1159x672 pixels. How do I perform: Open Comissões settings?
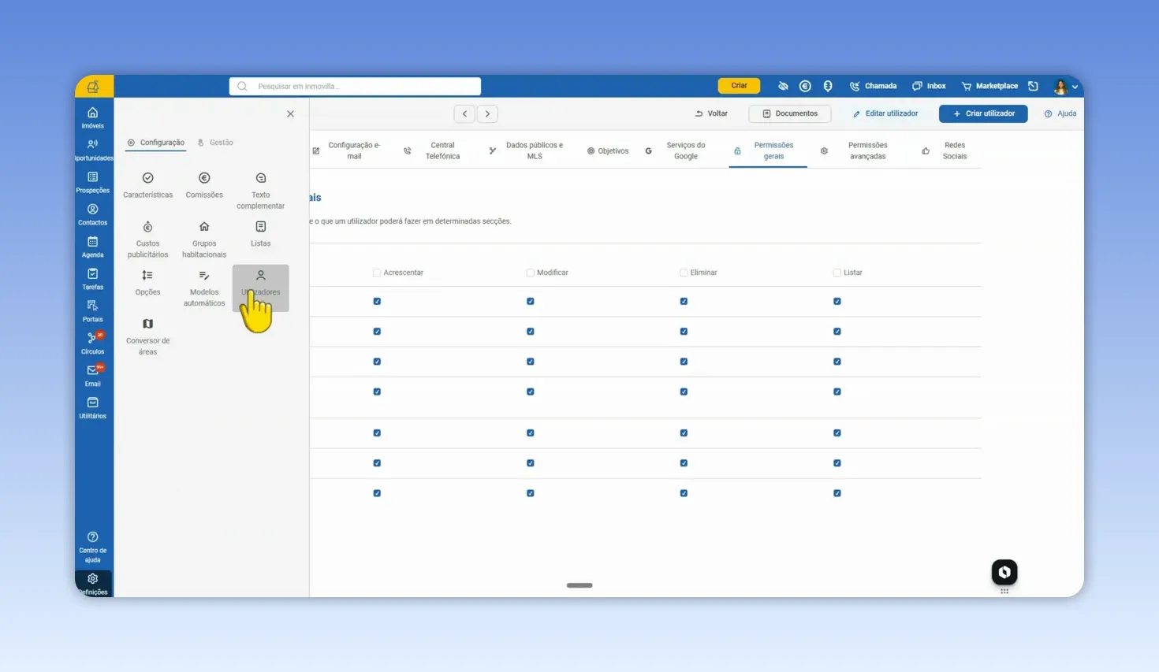point(204,185)
